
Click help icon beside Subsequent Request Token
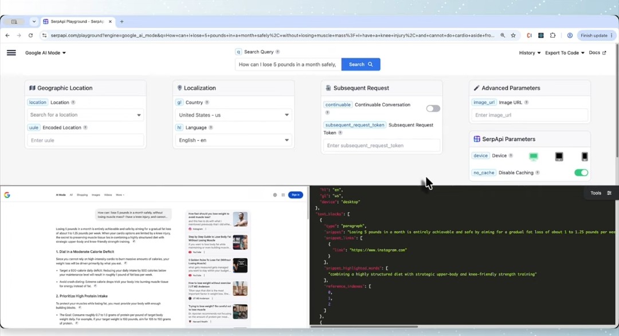(x=340, y=132)
